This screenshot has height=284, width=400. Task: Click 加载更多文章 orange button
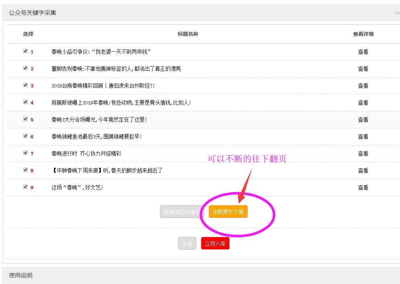228,212
